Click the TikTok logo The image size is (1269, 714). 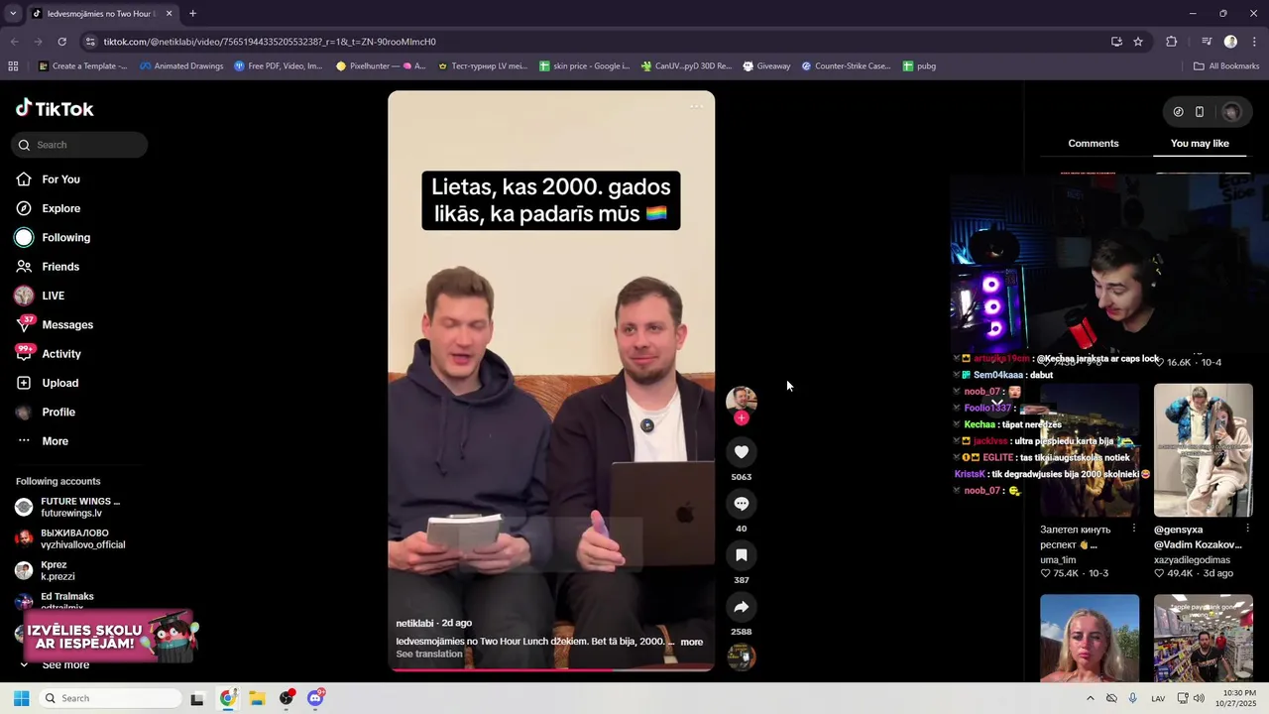(55, 108)
